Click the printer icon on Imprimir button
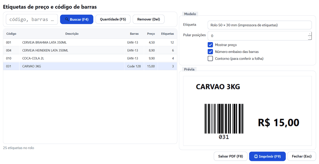This screenshot has height=164, width=319. coord(256,156)
